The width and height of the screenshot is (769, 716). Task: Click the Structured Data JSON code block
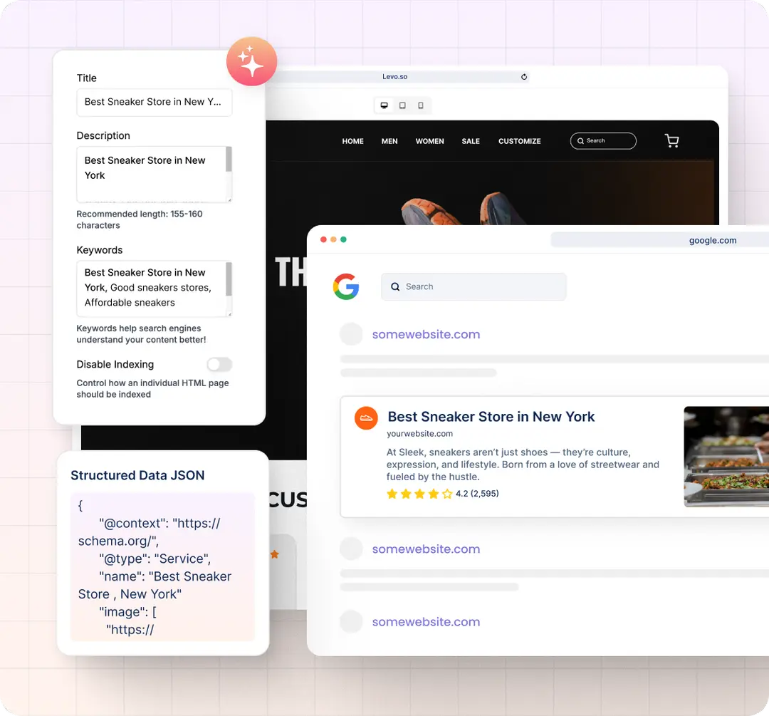point(162,567)
